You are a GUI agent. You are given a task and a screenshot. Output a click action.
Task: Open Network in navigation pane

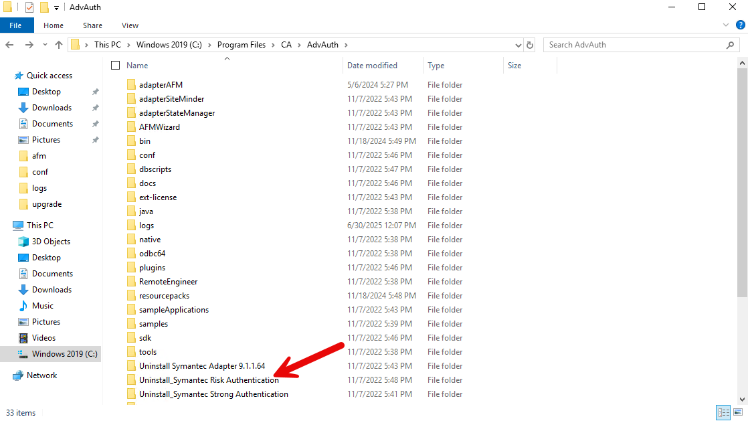[41, 375]
